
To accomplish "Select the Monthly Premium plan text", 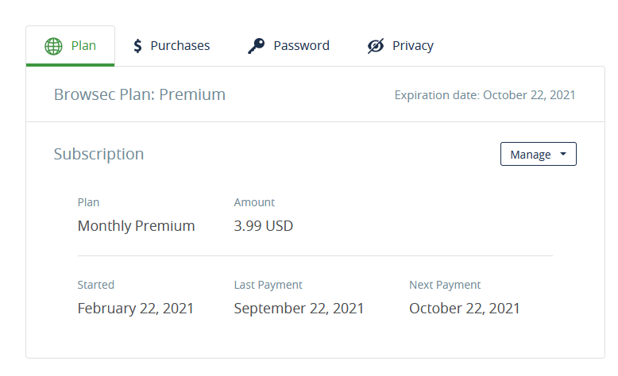I will (x=137, y=225).
